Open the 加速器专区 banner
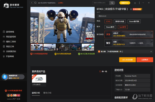Screen dimensions: 155x102 click(13, 77)
